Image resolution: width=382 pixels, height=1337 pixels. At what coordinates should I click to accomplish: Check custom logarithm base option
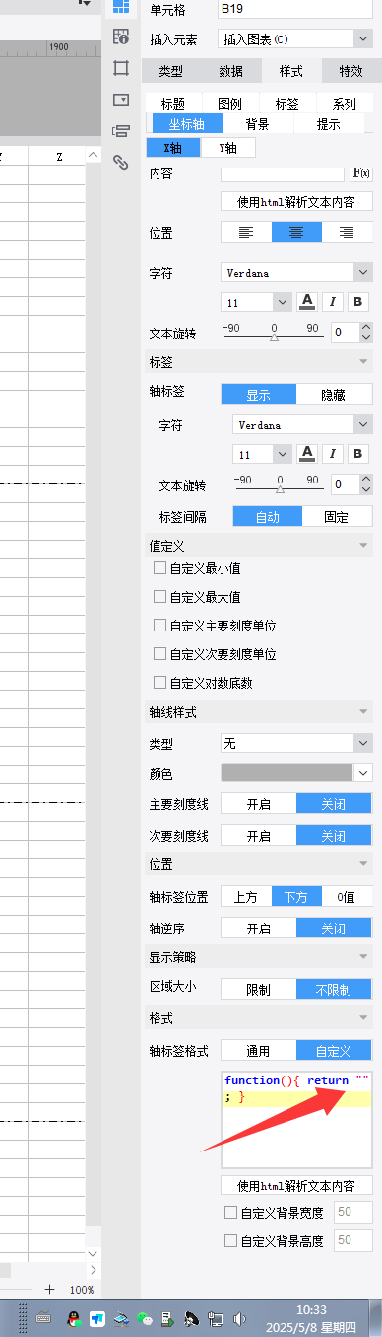159,683
